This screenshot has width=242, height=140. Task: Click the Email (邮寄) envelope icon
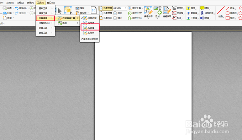pyautogui.click(x=5, y=8)
